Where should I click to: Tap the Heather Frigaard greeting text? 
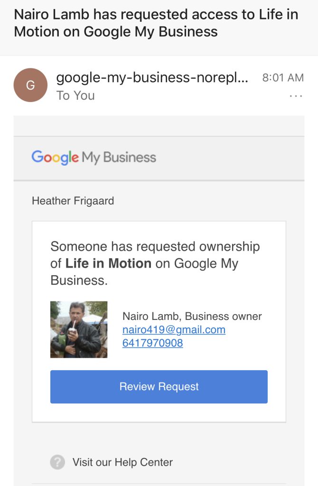pyautogui.click(x=73, y=201)
